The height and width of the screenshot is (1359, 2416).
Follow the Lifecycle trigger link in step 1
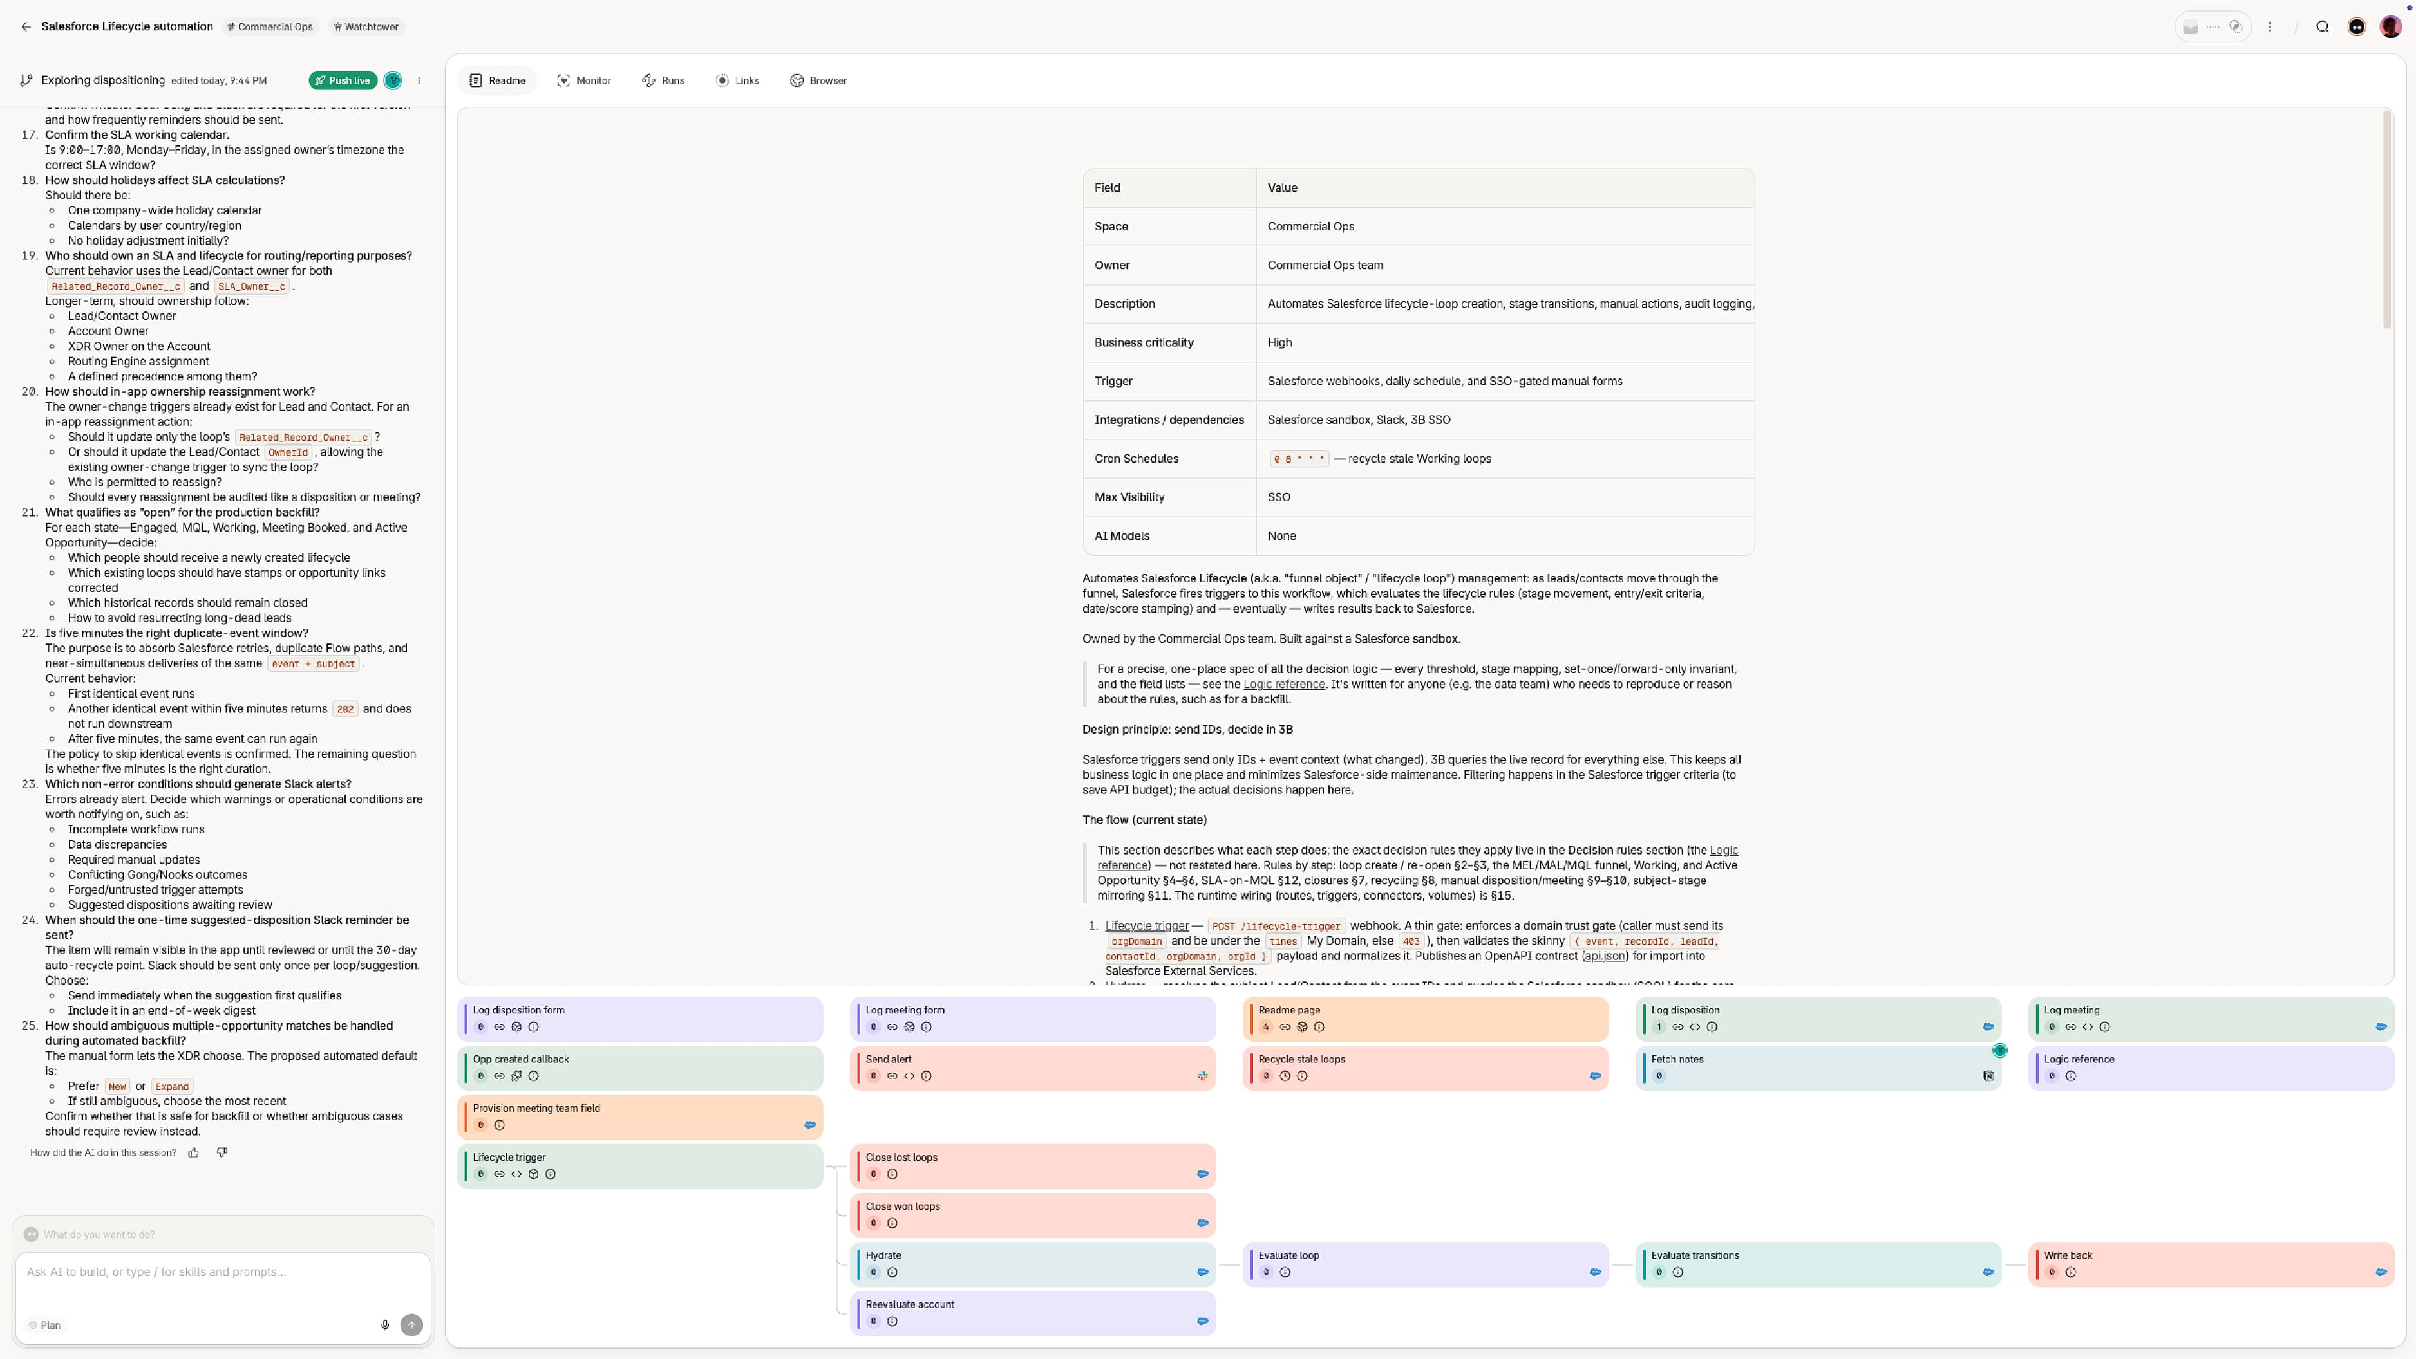pos(1146,926)
